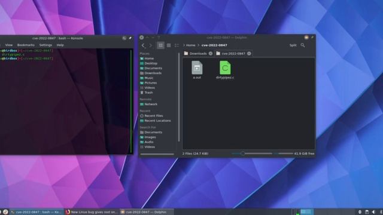
Task: Search for Images under Search For
Action: coord(150,137)
